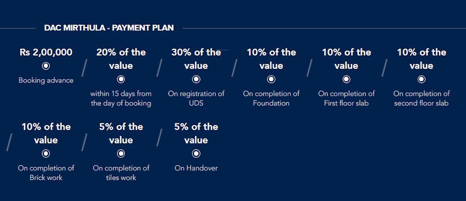This screenshot has height=201, width=466.
Task: Click 'within 15 days from the day of booking'
Action: (121, 99)
